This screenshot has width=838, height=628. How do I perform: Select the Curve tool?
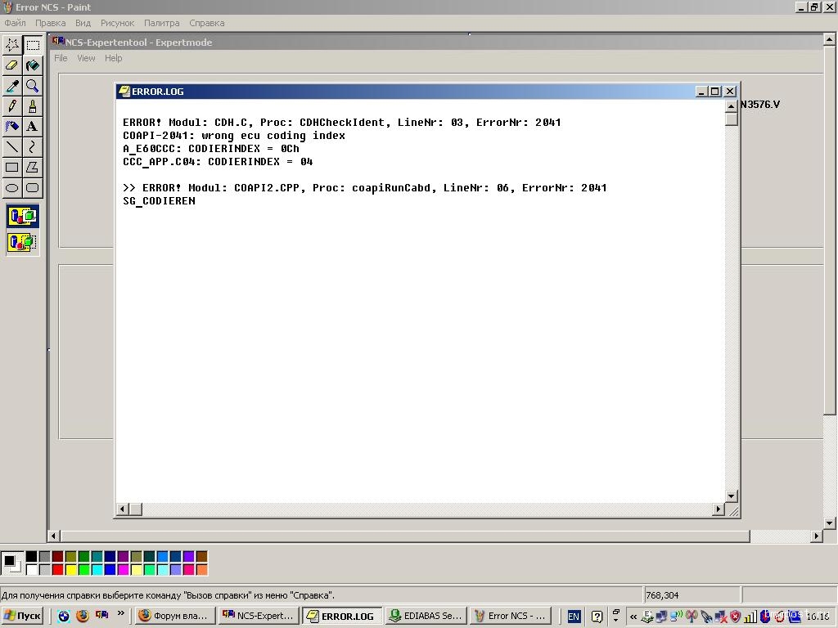tap(32, 147)
